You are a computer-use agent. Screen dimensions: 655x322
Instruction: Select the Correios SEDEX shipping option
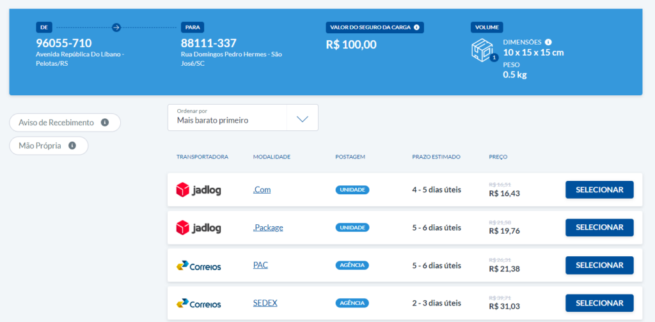pos(599,303)
